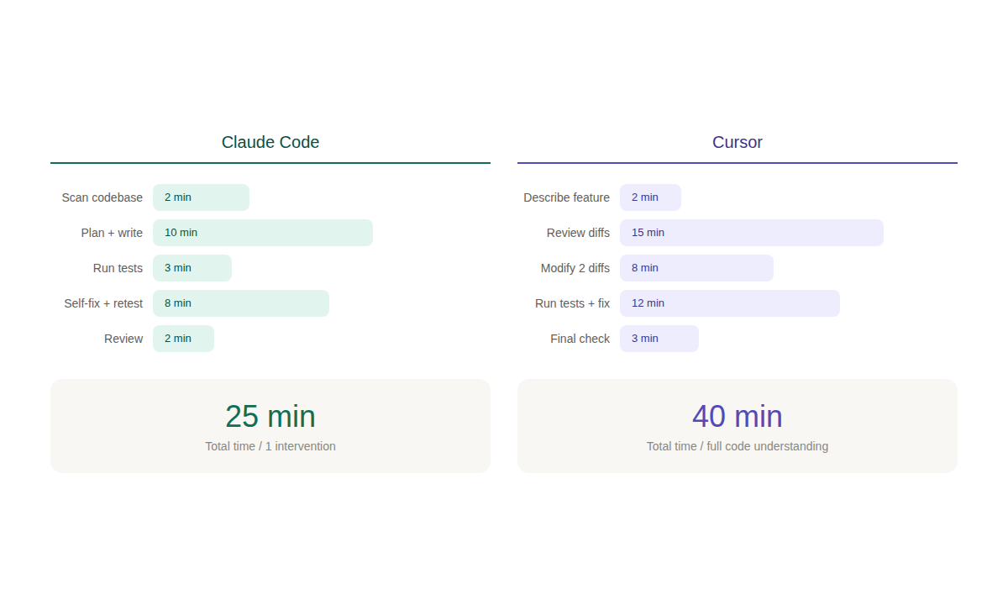Select the Scan codebase label

102,197
